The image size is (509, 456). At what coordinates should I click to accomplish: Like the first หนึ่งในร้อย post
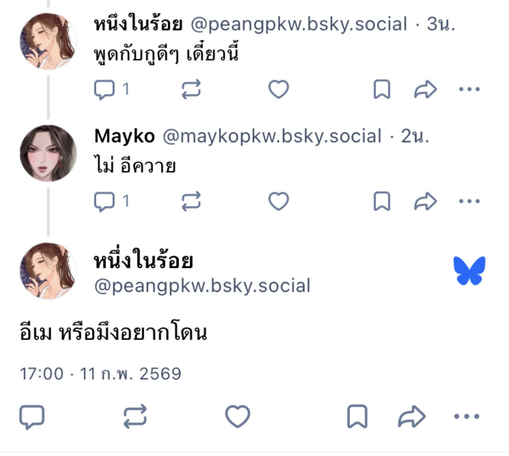click(x=279, y=89)
